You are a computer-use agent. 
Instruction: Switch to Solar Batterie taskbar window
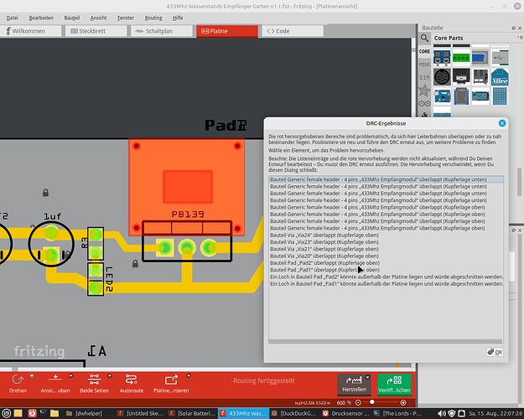[x=192, y=413]
